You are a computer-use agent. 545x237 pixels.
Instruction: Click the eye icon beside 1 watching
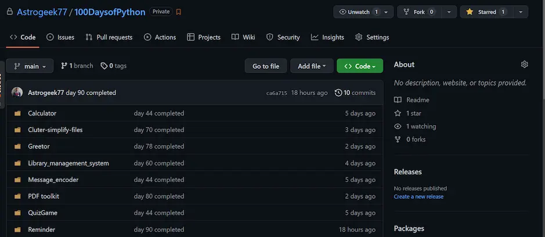tap(398, 126)
